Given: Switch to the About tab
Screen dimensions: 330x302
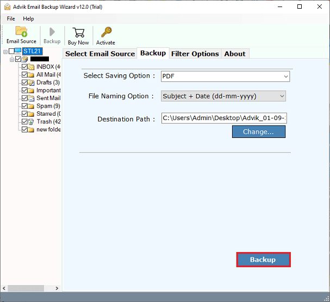Looking at the screenshot, I should click(235, 54).
